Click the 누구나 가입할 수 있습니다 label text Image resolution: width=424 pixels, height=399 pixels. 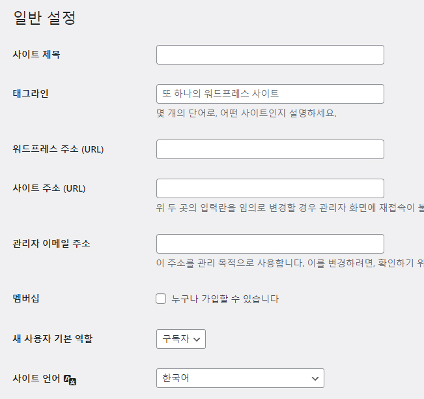click(x=225, y=299)
